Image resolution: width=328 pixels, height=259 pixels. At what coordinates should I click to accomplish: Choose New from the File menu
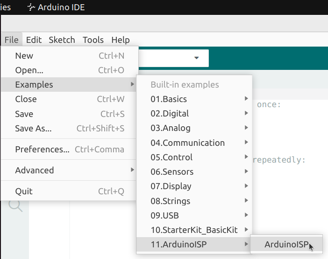pos(70,56)
